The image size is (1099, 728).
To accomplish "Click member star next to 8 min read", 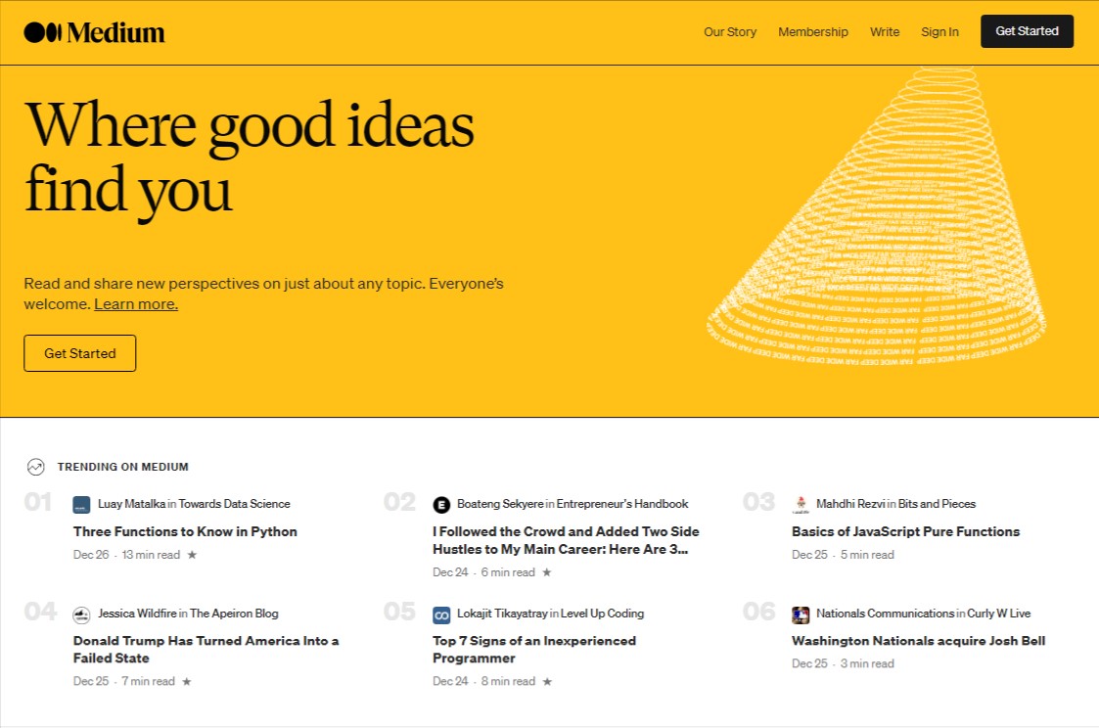I will click(547, 681).
